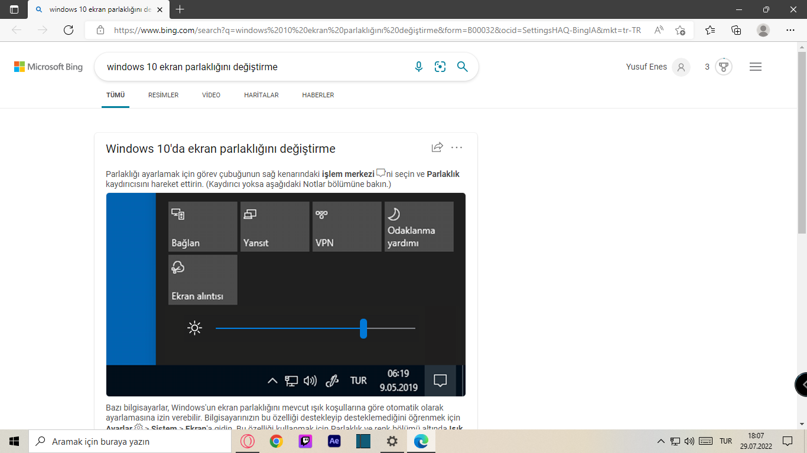The height and width of the screenshot is (453, 807).
Task: Switch to the RESİMLER tab
Action: 163,95
